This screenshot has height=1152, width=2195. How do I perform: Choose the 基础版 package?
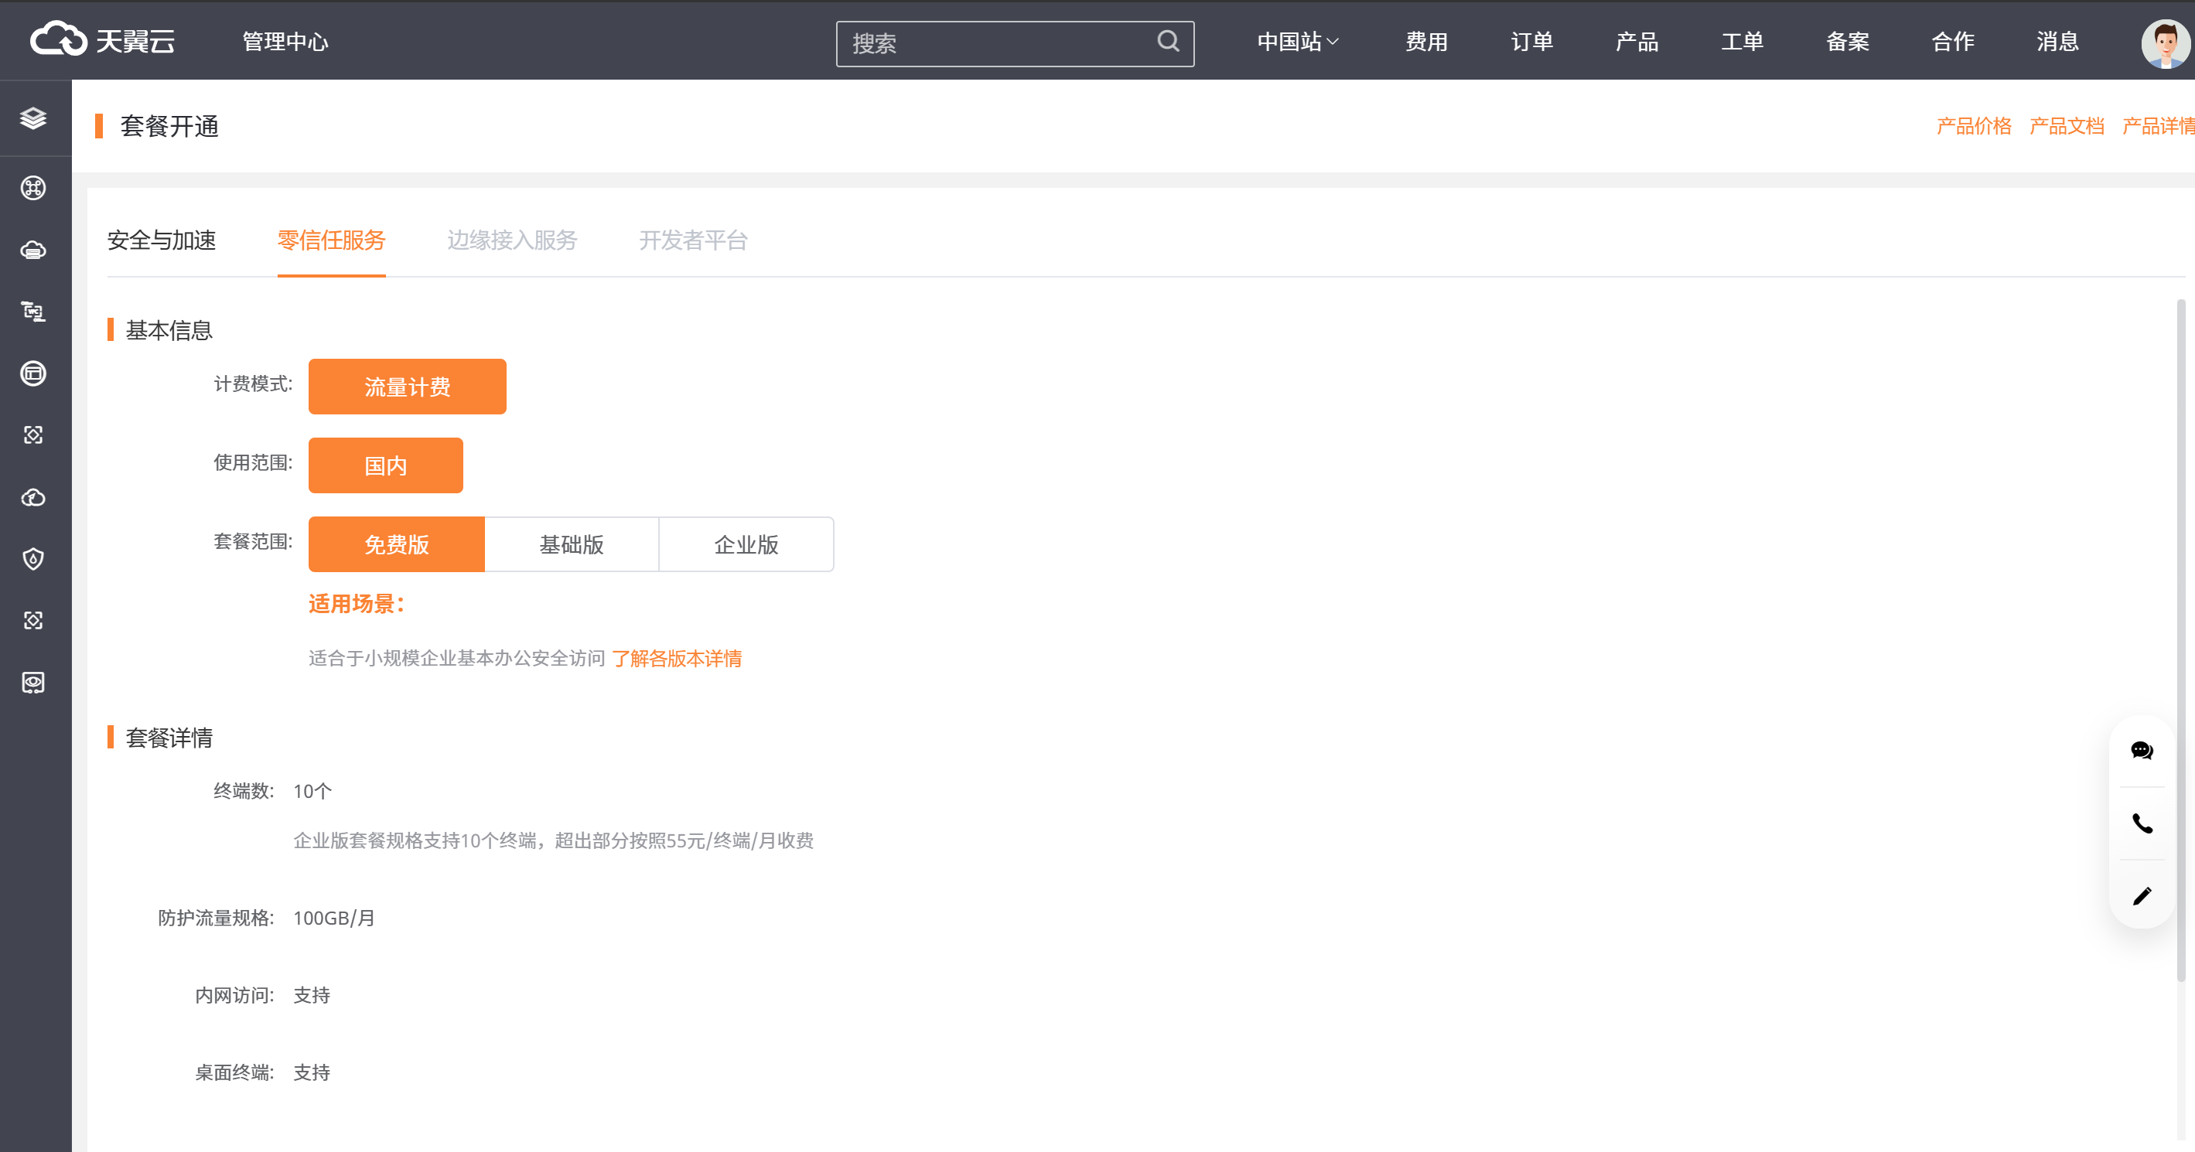(x=572, y=544)
